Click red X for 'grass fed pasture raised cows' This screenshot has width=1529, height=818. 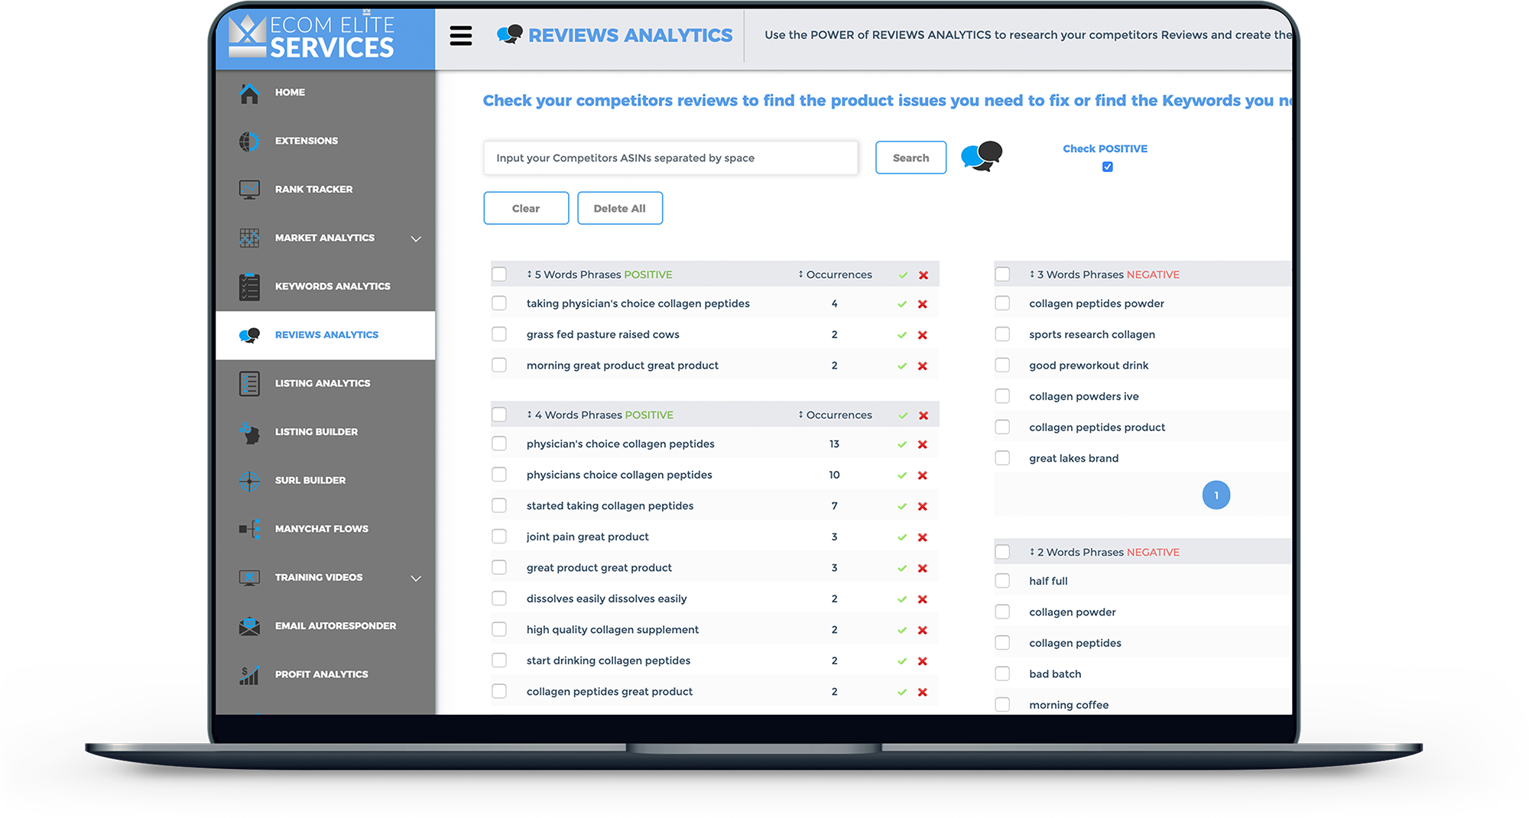(923, 336)
